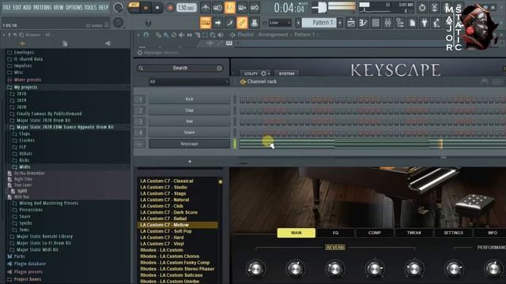Image resolution: width=506 pixels, height=284 pixels.
Task: Select the Kick channel button
Action: click(x=190, y=99)
